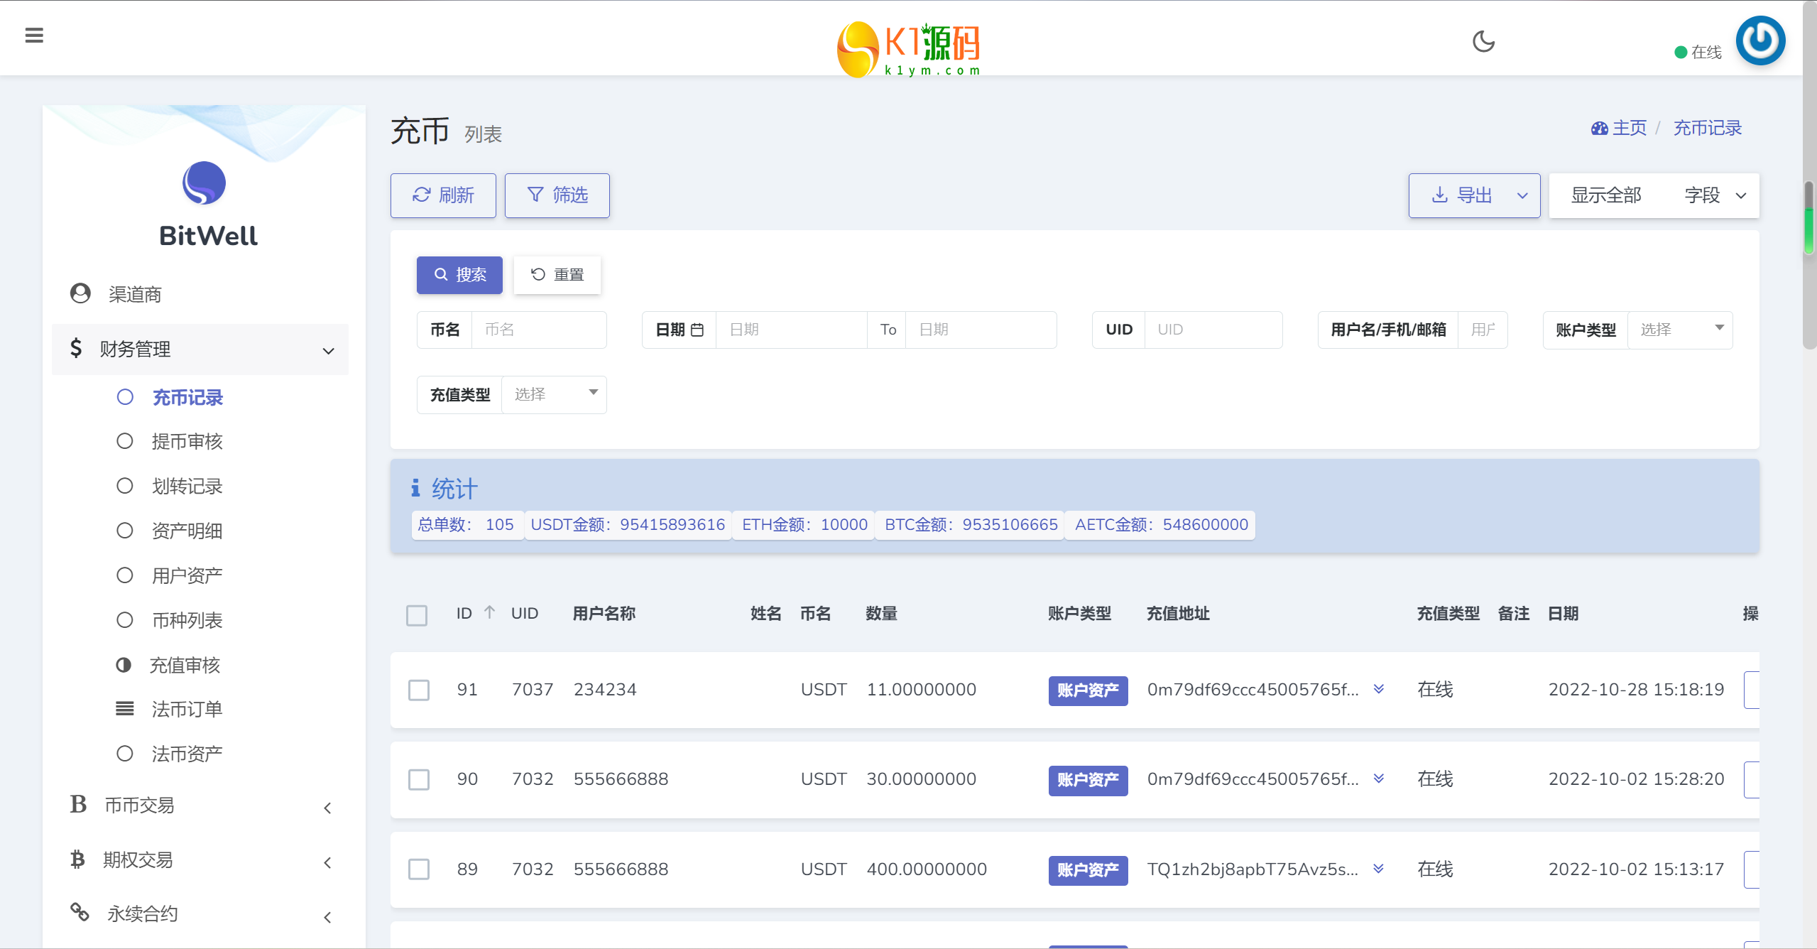
Task: Click the dark mode moon icon
Action: coord(1487,42)
